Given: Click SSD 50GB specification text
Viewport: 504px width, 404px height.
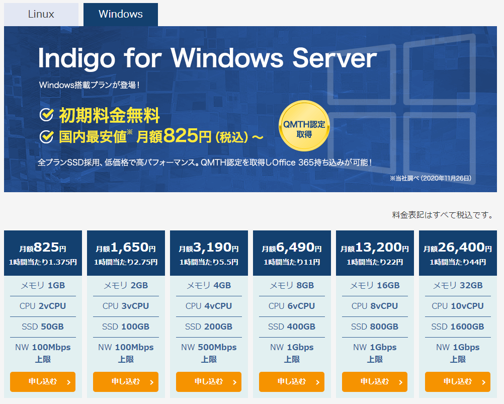Looking at the screenshot, I should (43, 327).
